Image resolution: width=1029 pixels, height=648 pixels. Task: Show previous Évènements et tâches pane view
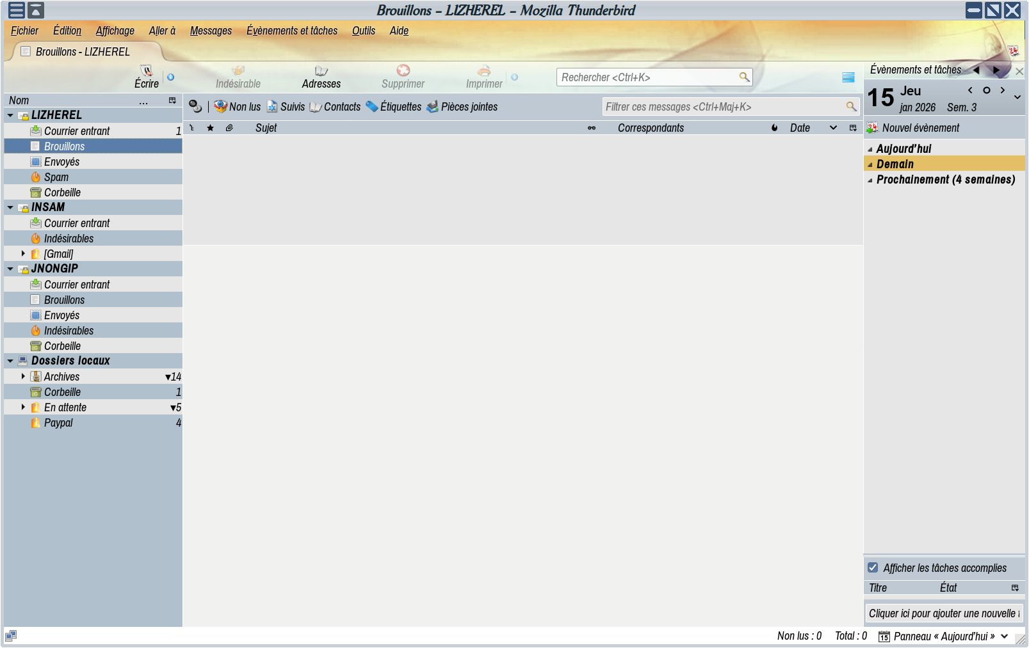pyautogui.click(x=976, y=70)
